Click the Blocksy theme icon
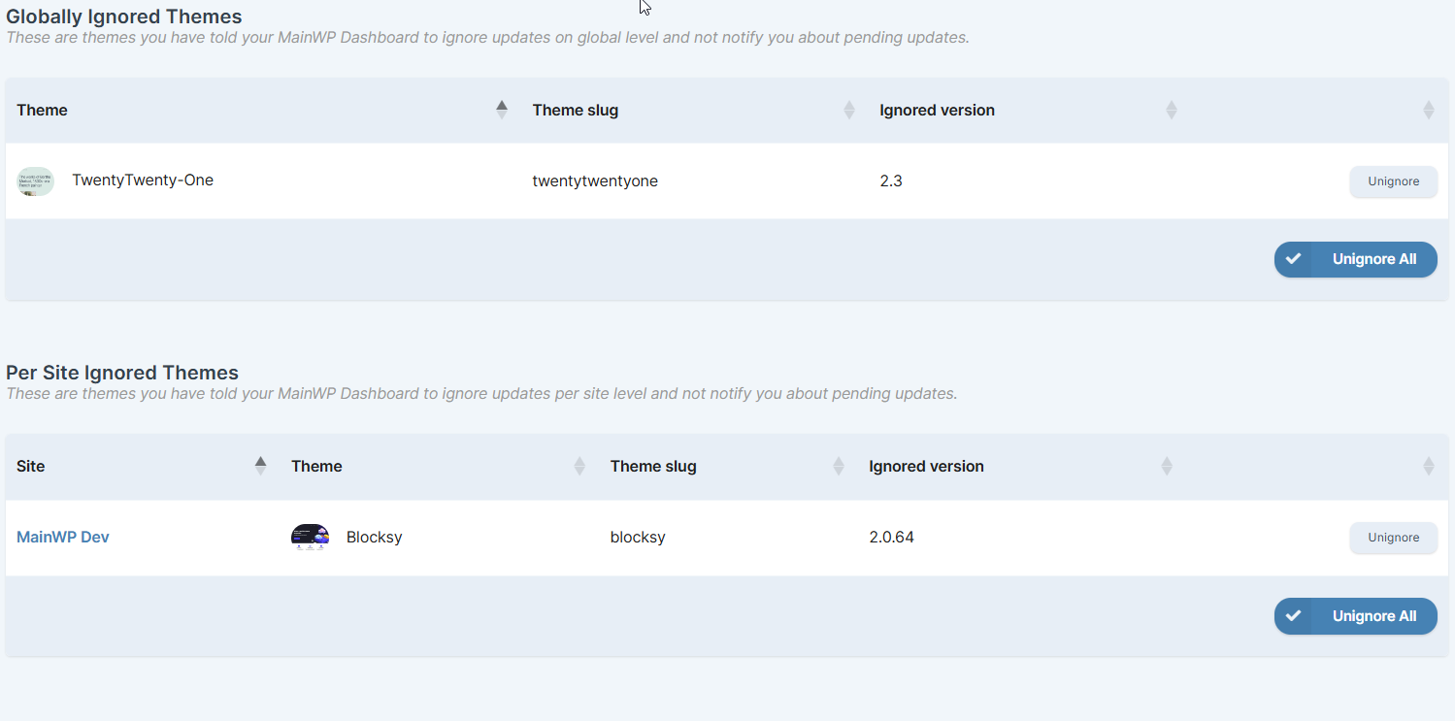1455x721 pixels. coord(310,537)
